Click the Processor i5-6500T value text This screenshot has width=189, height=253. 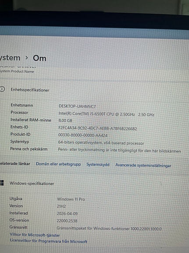106,114
